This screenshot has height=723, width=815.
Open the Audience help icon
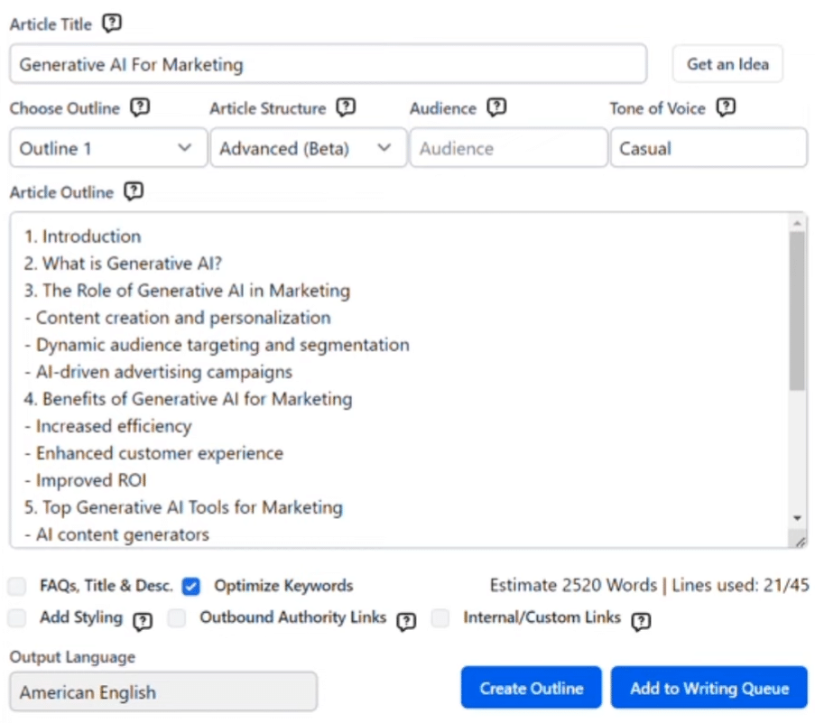496,107
